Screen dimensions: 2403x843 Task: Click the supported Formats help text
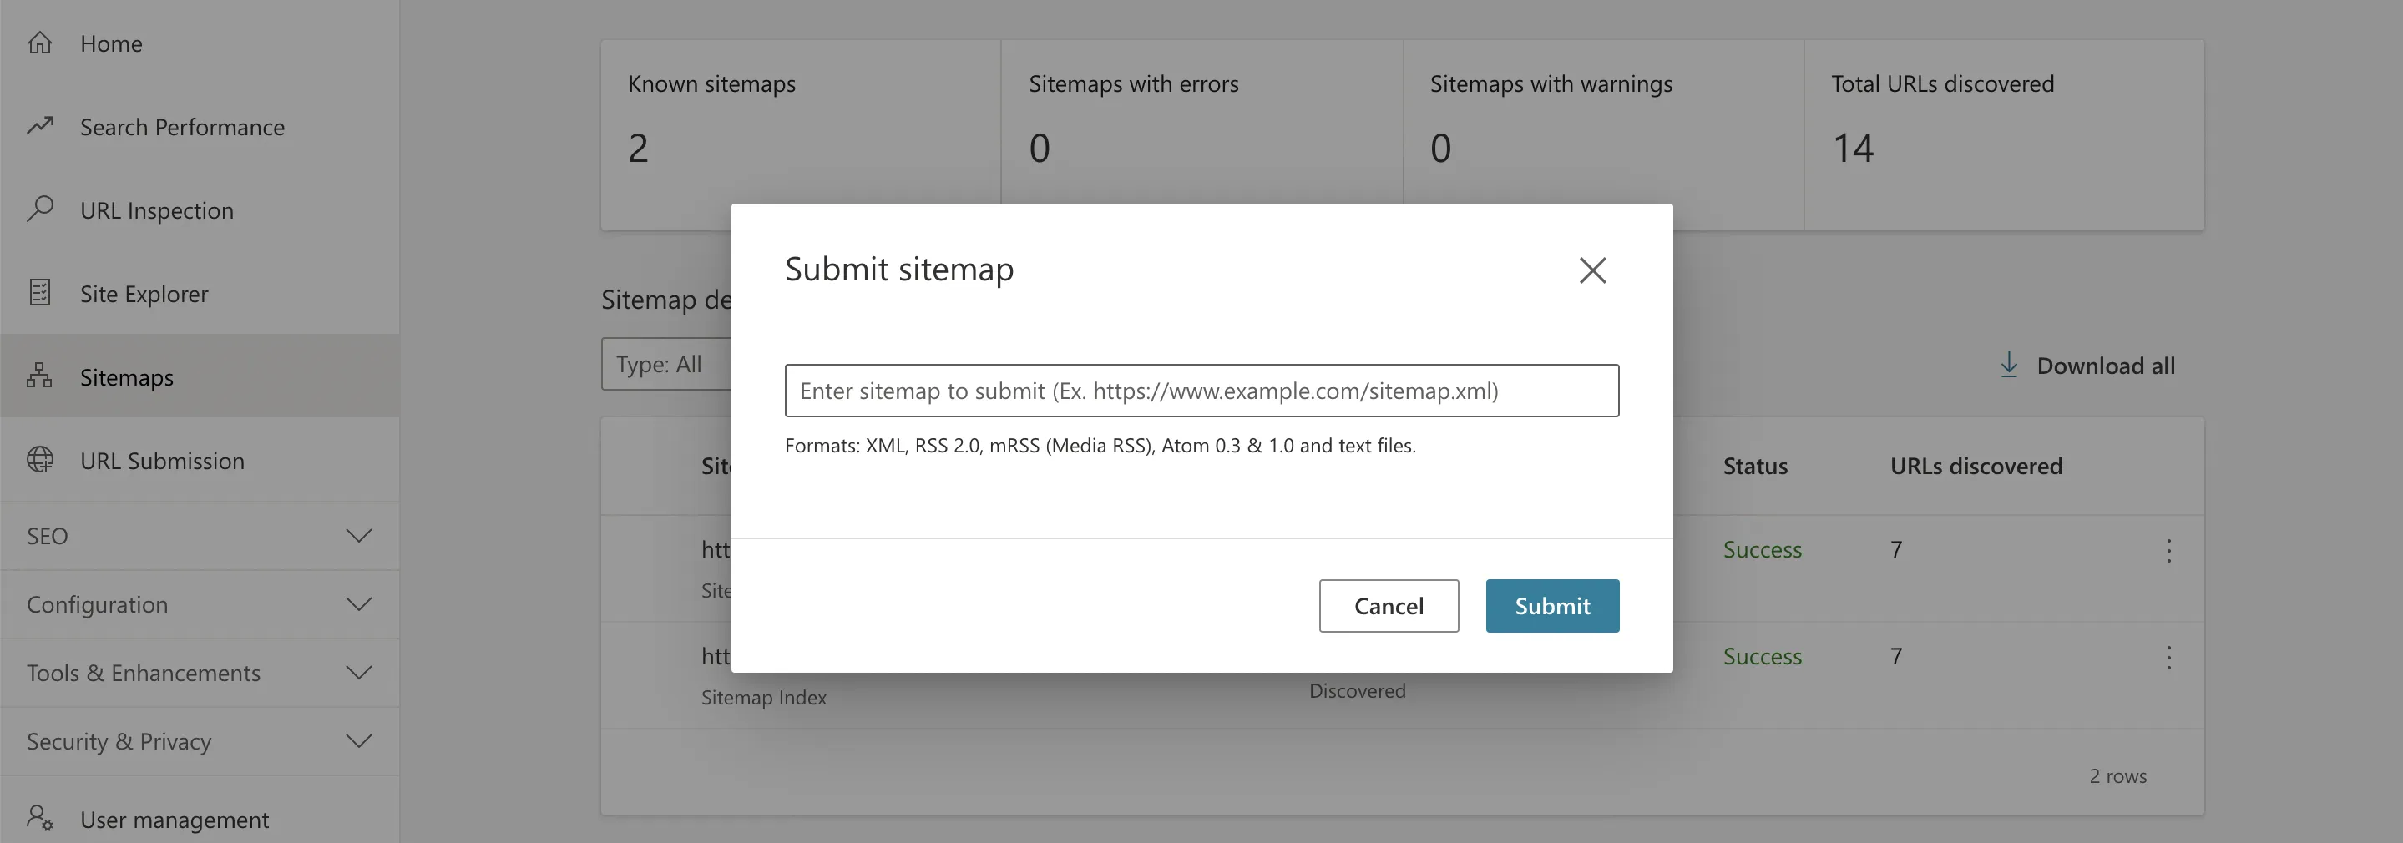click(x=1100, y=445)
